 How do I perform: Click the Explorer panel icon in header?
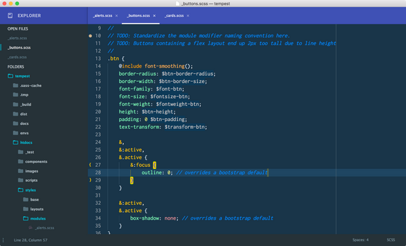coord(10,16)
